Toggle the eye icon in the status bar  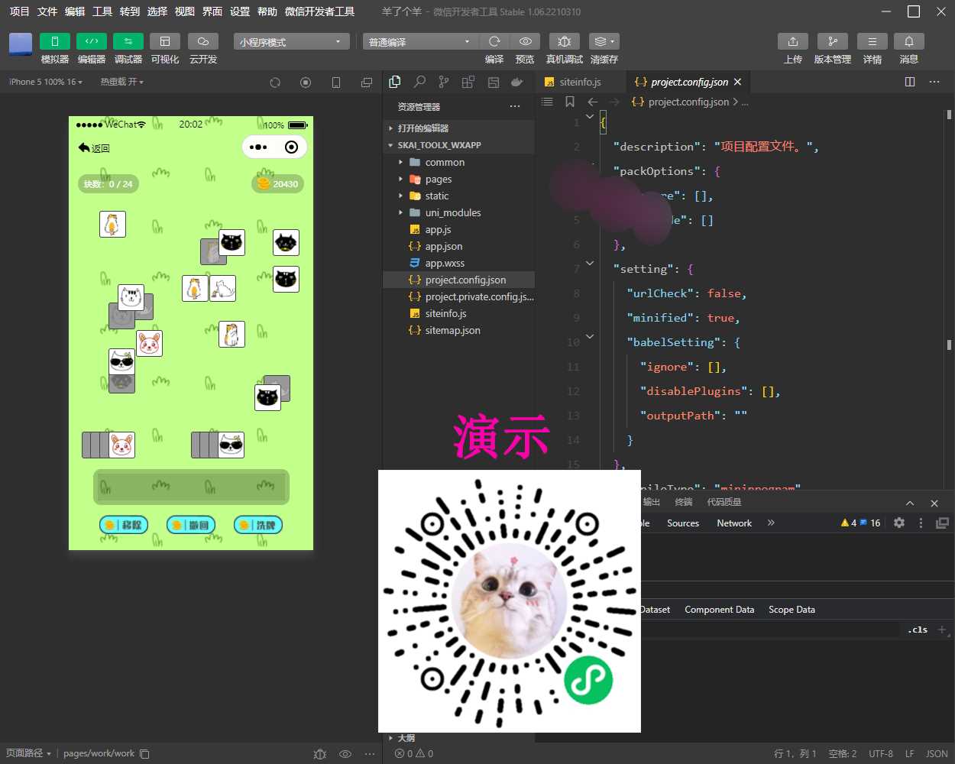345,753
